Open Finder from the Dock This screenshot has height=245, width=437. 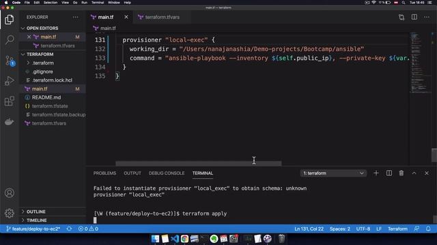point(155,239)
